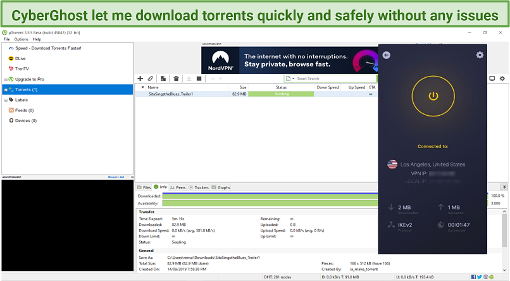Click CyberGhost back arrow button

[x=387, y=55]
